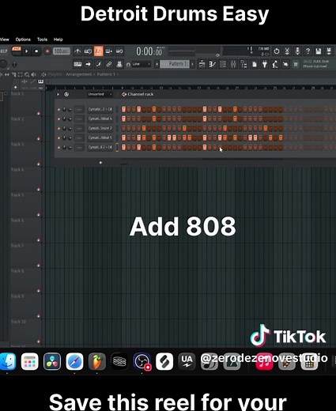This screenshot has height=411, width=336.
Task: Open Safari from the dock
Action: [74, 361]
